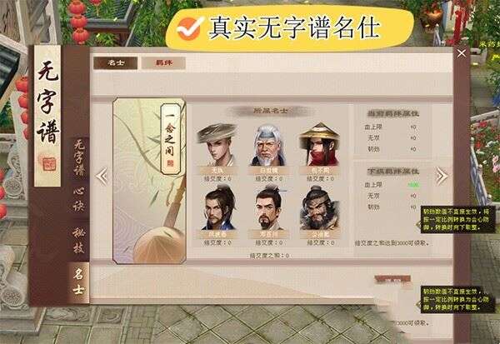Click the red seal stamp under 无字谱
This screenshot has height=344, width=500.
click(49, 164)
